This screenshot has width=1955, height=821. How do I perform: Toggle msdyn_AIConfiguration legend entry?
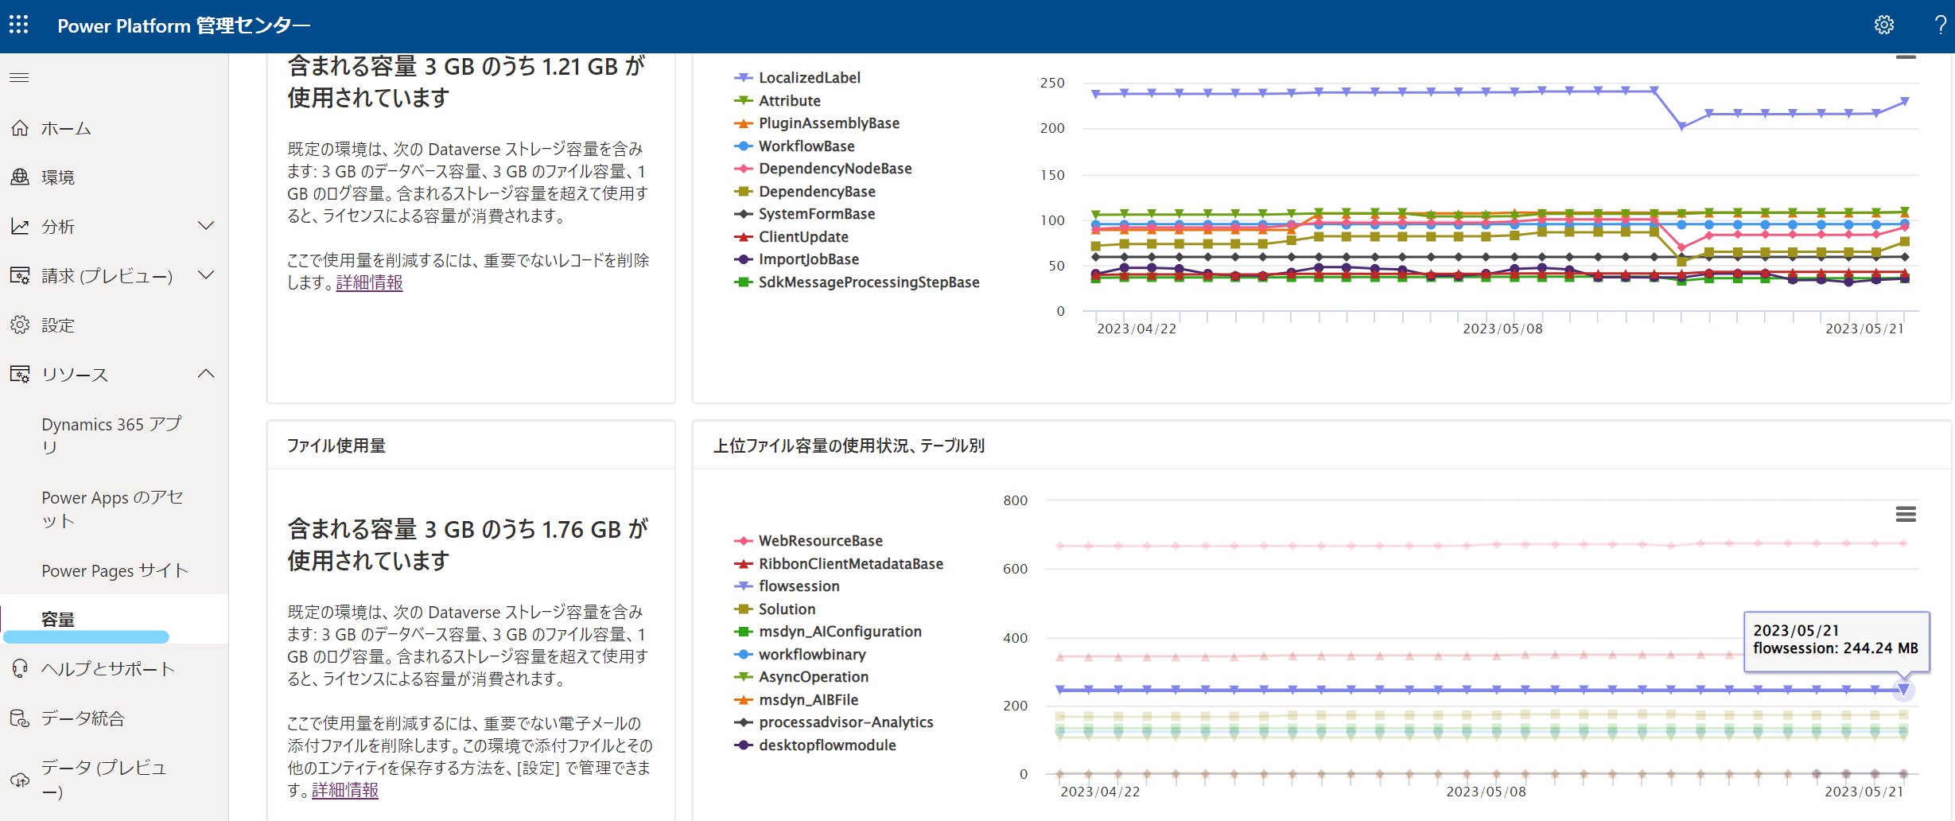828,632
